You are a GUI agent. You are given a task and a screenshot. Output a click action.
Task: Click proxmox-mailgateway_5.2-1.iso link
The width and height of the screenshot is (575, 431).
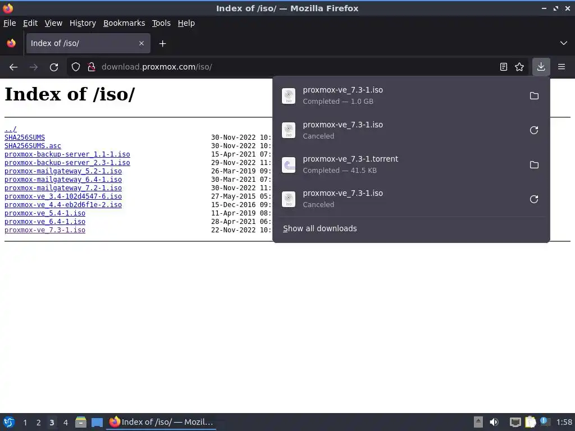63,171
